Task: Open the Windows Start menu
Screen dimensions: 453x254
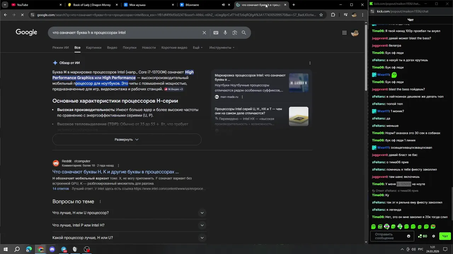Action: pyautogui.click(x=6, y=249)
